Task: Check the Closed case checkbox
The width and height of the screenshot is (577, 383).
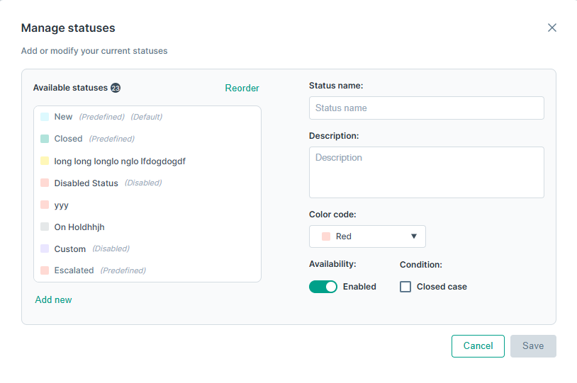Action: coord(405,287)
